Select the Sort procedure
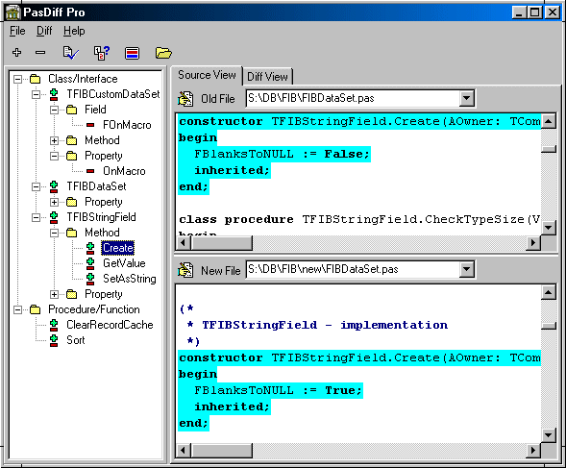Screen dimensions: 566x468 click(x=76, y=340)
